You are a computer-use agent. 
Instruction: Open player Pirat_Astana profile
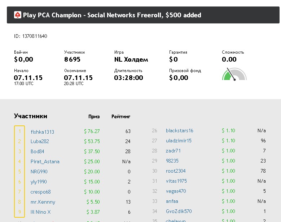pyautogui.click(x=45, y=162)
